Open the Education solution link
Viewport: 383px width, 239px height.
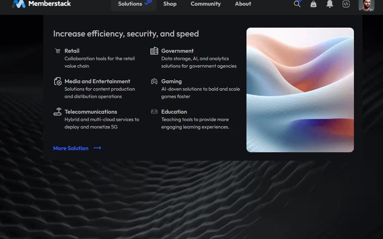(174, 112)
